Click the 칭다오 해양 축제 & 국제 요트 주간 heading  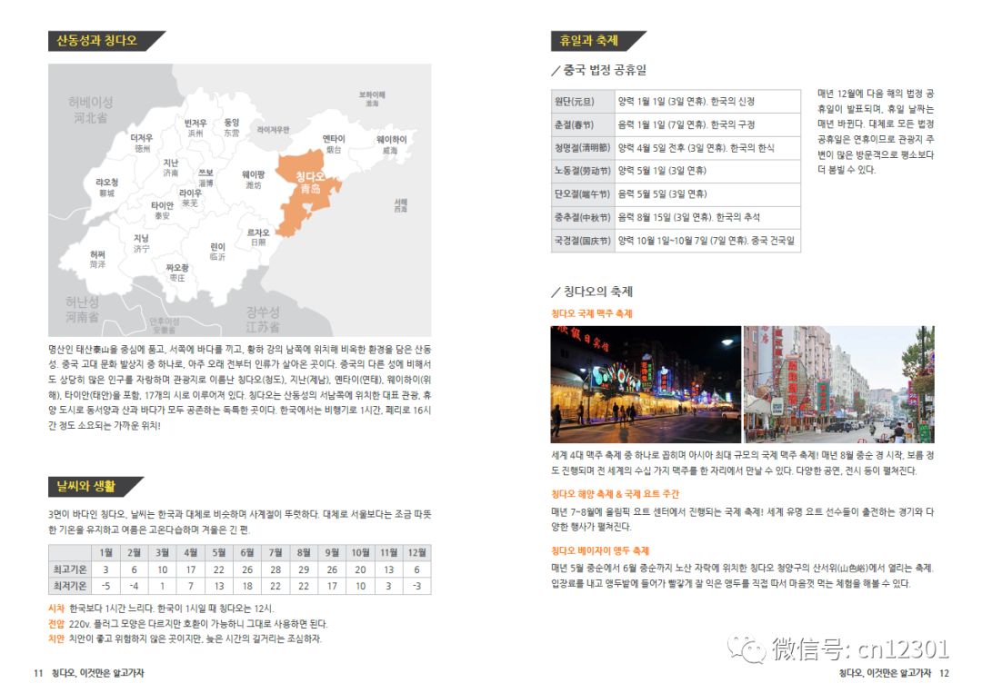coord(615,493)
